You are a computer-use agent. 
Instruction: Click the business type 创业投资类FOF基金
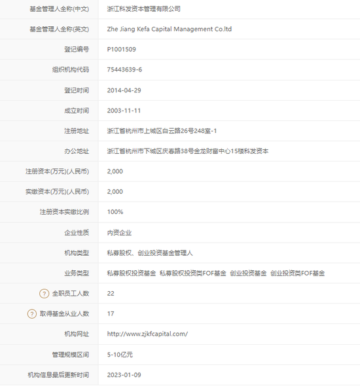tap(297, 273)
